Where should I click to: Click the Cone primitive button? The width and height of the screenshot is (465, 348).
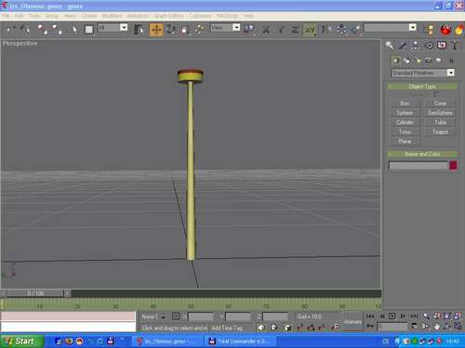[x=440, y=103]
